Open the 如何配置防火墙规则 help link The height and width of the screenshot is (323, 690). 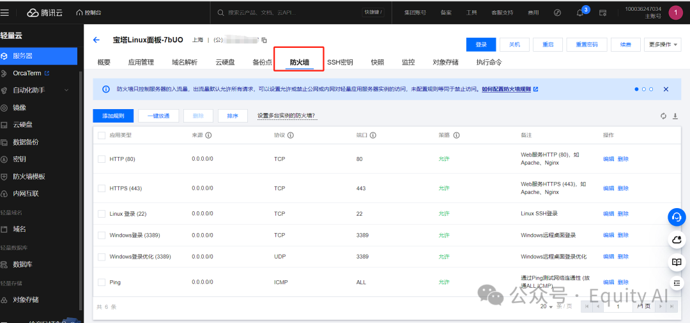tap(509, 89)
